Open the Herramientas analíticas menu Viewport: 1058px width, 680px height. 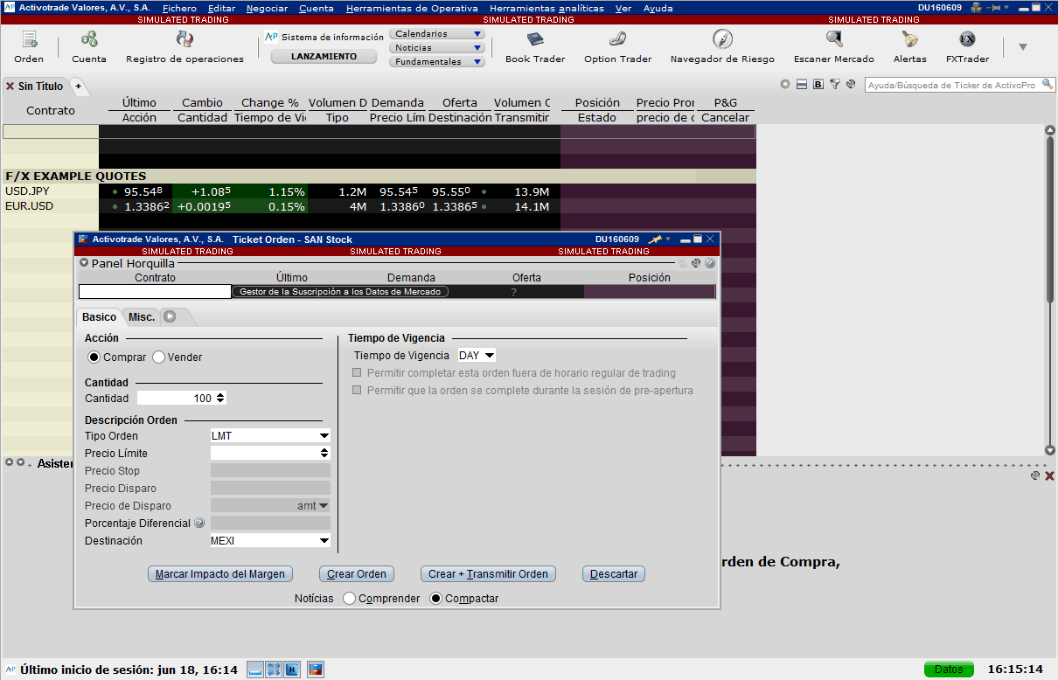coord(546,8)
